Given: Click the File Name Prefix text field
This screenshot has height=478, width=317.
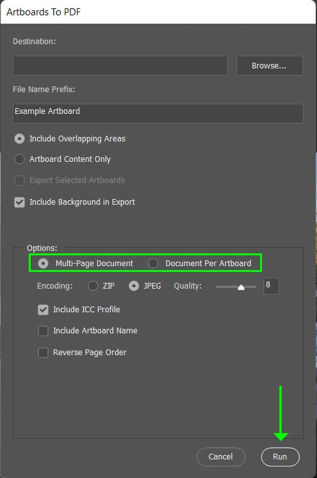Looking at the screenshot, I should 158,113.
